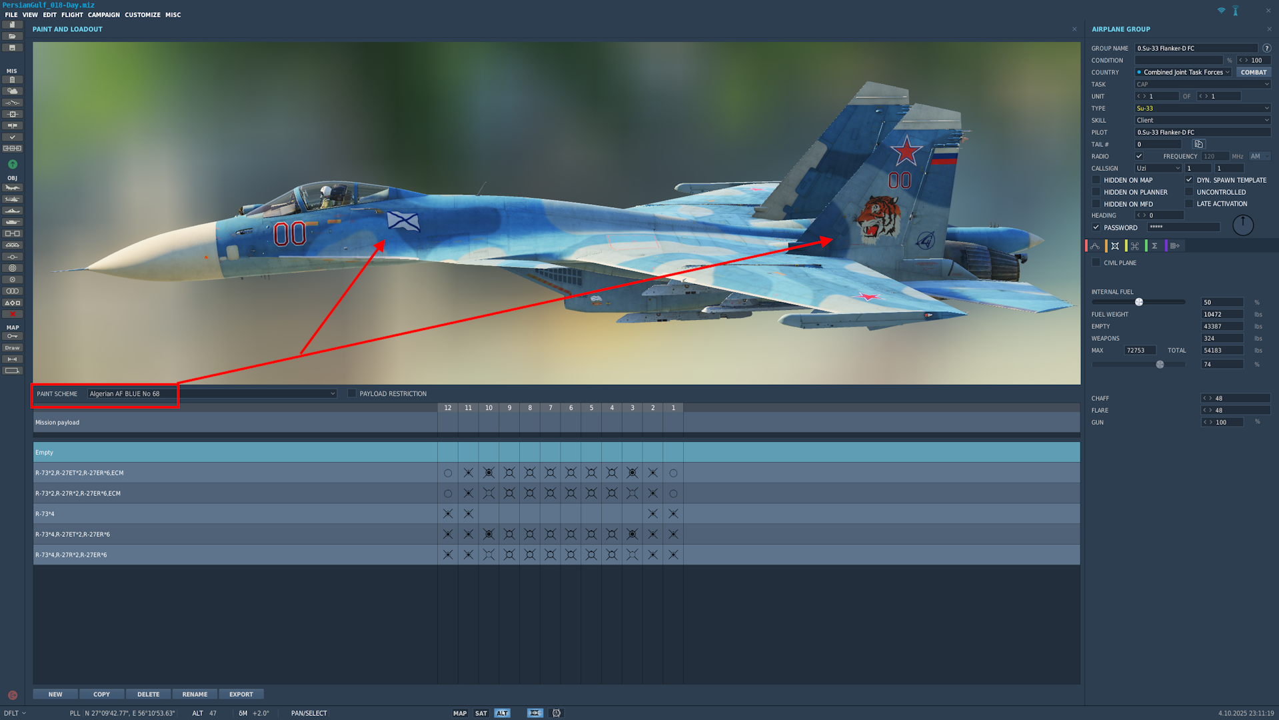Open the triggered actions tab icon
Viewport: 1279px width, 720px height.
[1135, 246]
